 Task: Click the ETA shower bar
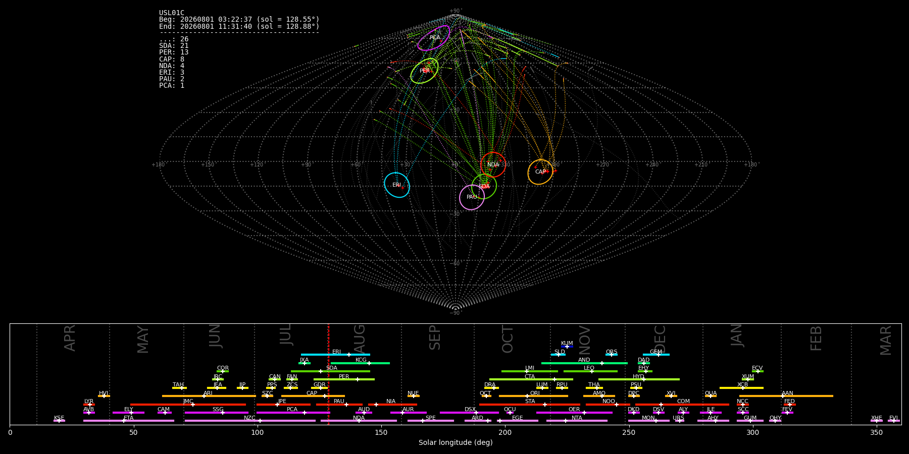click(x=129, y=421)
